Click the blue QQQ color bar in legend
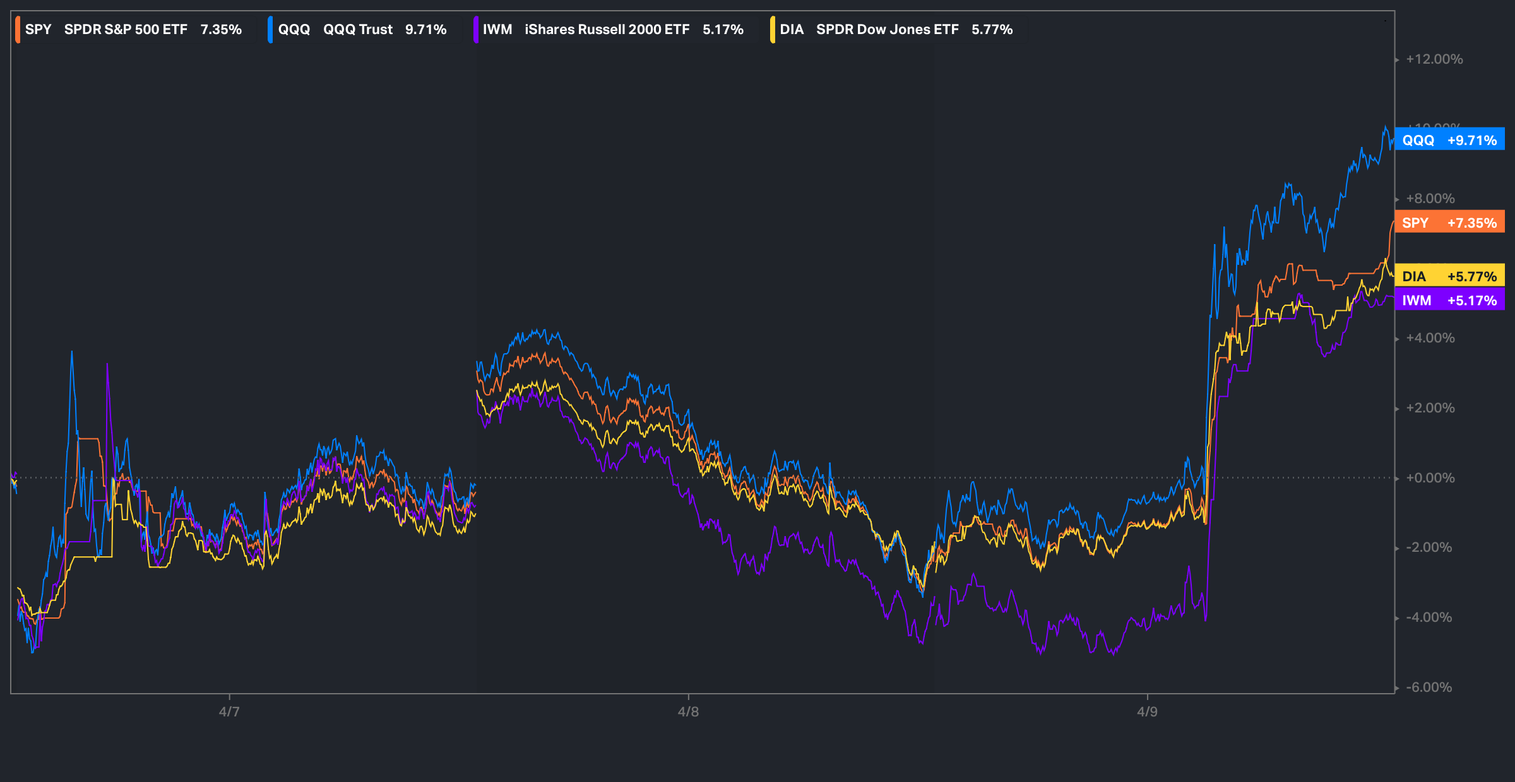1515x782 pixels. 270,30
